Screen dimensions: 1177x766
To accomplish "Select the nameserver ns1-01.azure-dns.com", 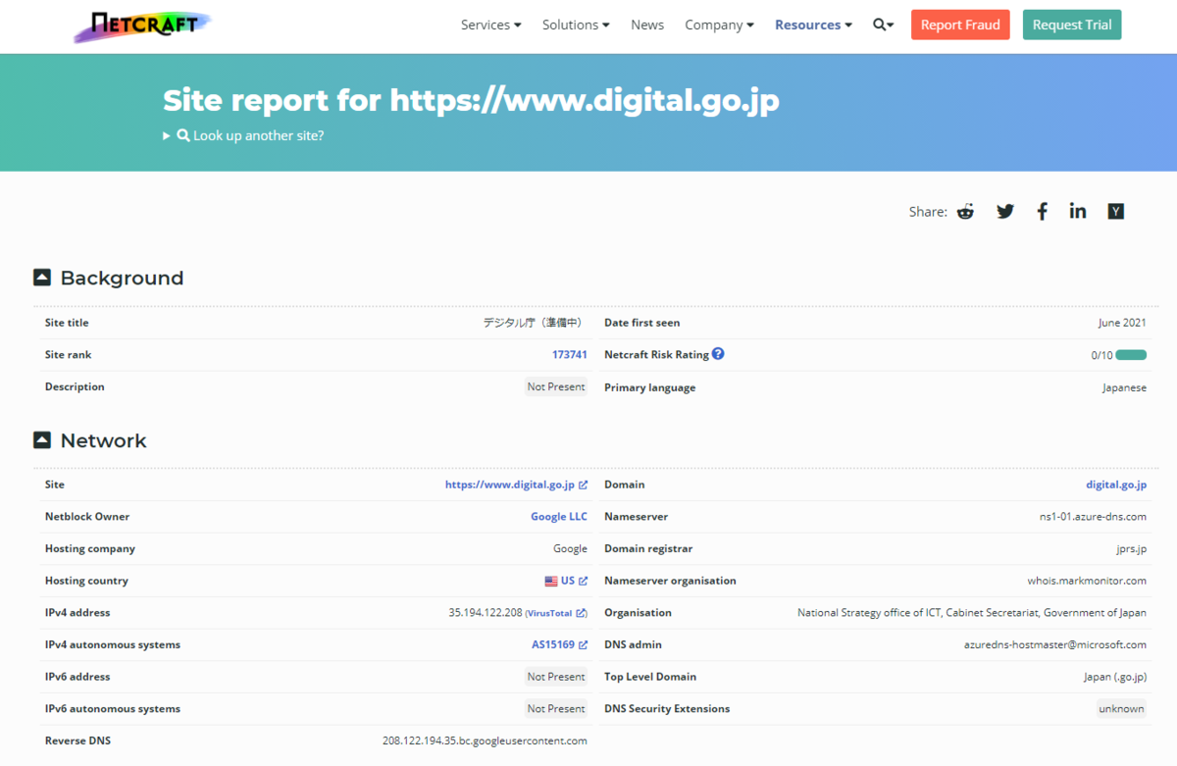I will click(x=1093, y=517).
